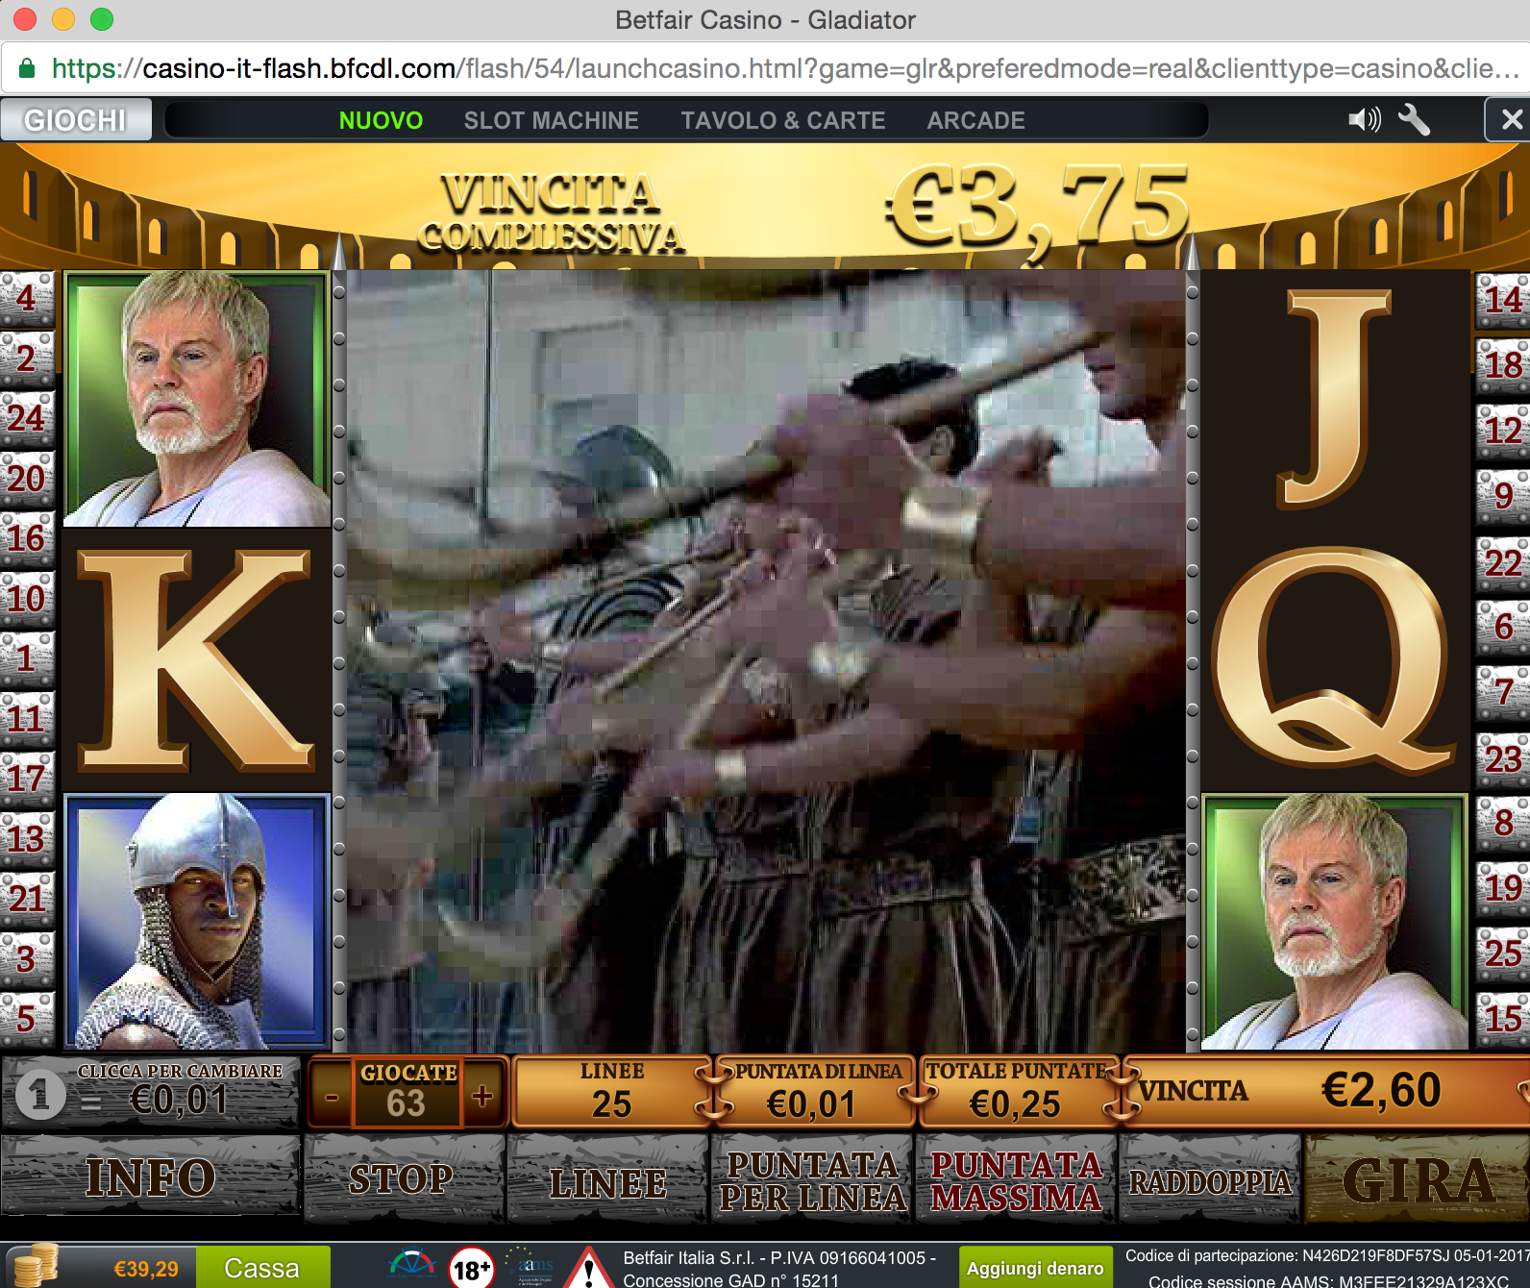1530x1288 pixels.
Task: Open the INFO paytable button
Action: [150, 1177]
